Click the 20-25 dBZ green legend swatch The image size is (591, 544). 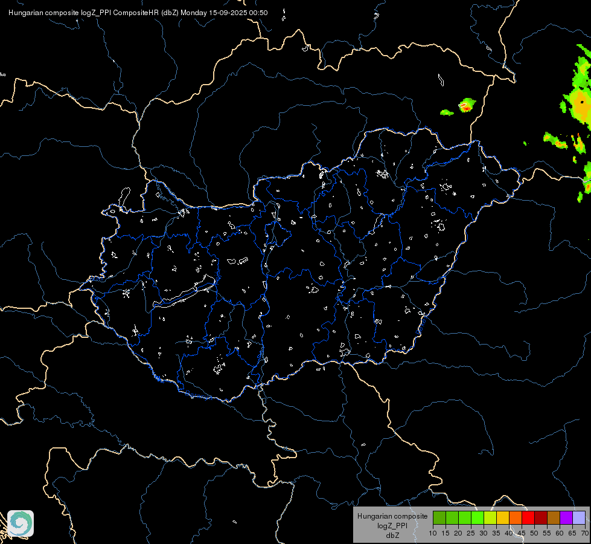[x=465, y=517]
